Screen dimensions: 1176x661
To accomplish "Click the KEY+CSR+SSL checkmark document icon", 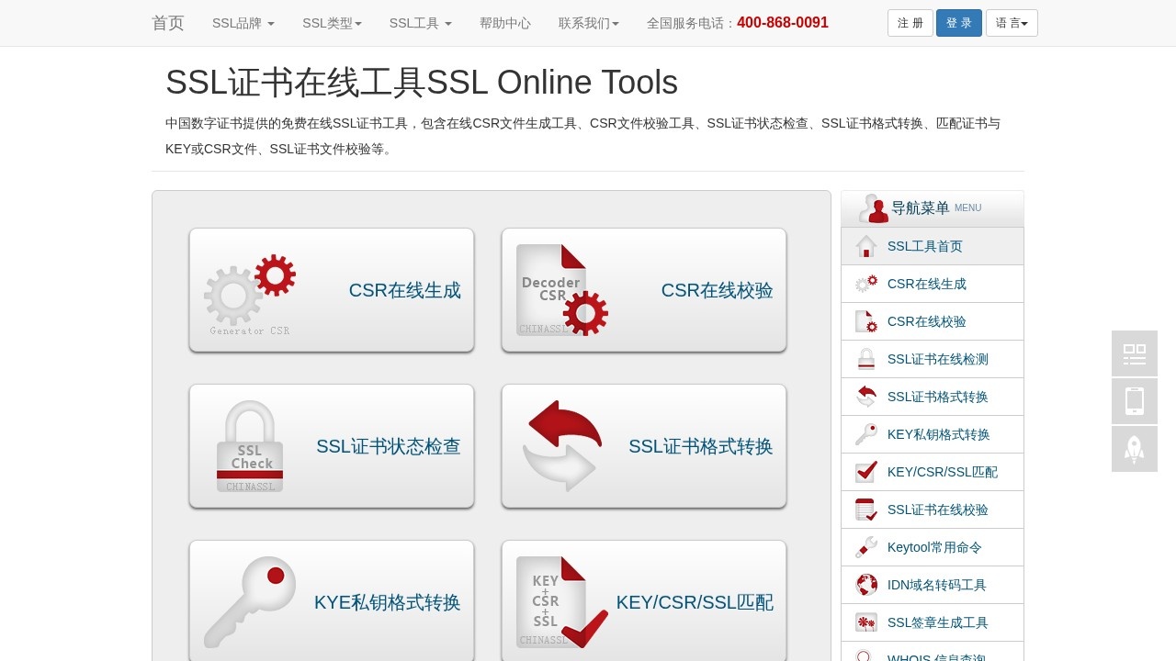I will click(561, 602).
